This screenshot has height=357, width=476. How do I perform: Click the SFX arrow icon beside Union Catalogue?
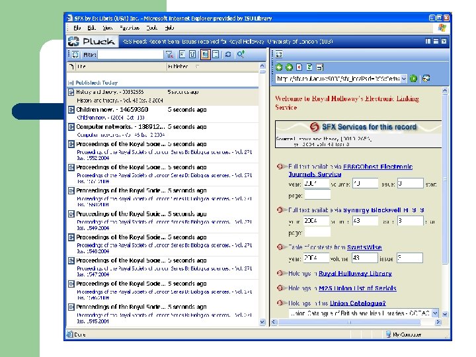pyautogui.click(x=281, y=303)
